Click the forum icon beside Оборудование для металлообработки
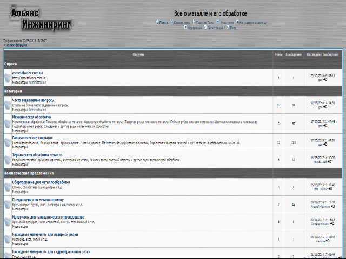Viewport: 346px width, 259px height. point(8,187)
